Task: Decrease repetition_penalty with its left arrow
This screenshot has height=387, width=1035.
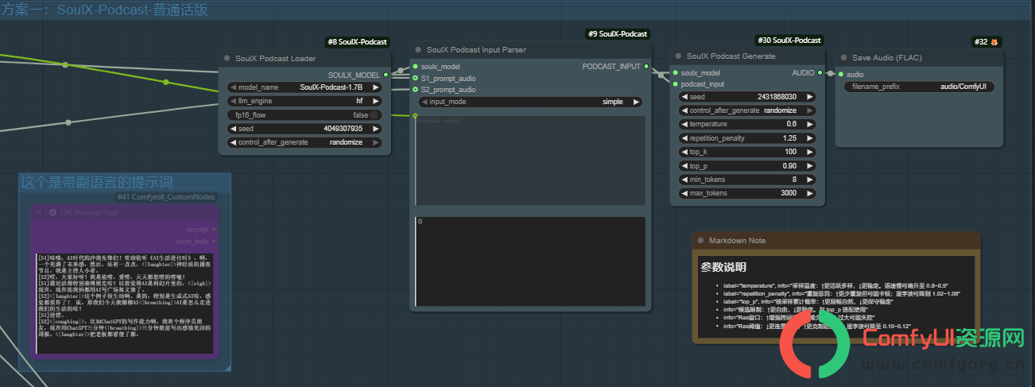Action: (685, 138)
